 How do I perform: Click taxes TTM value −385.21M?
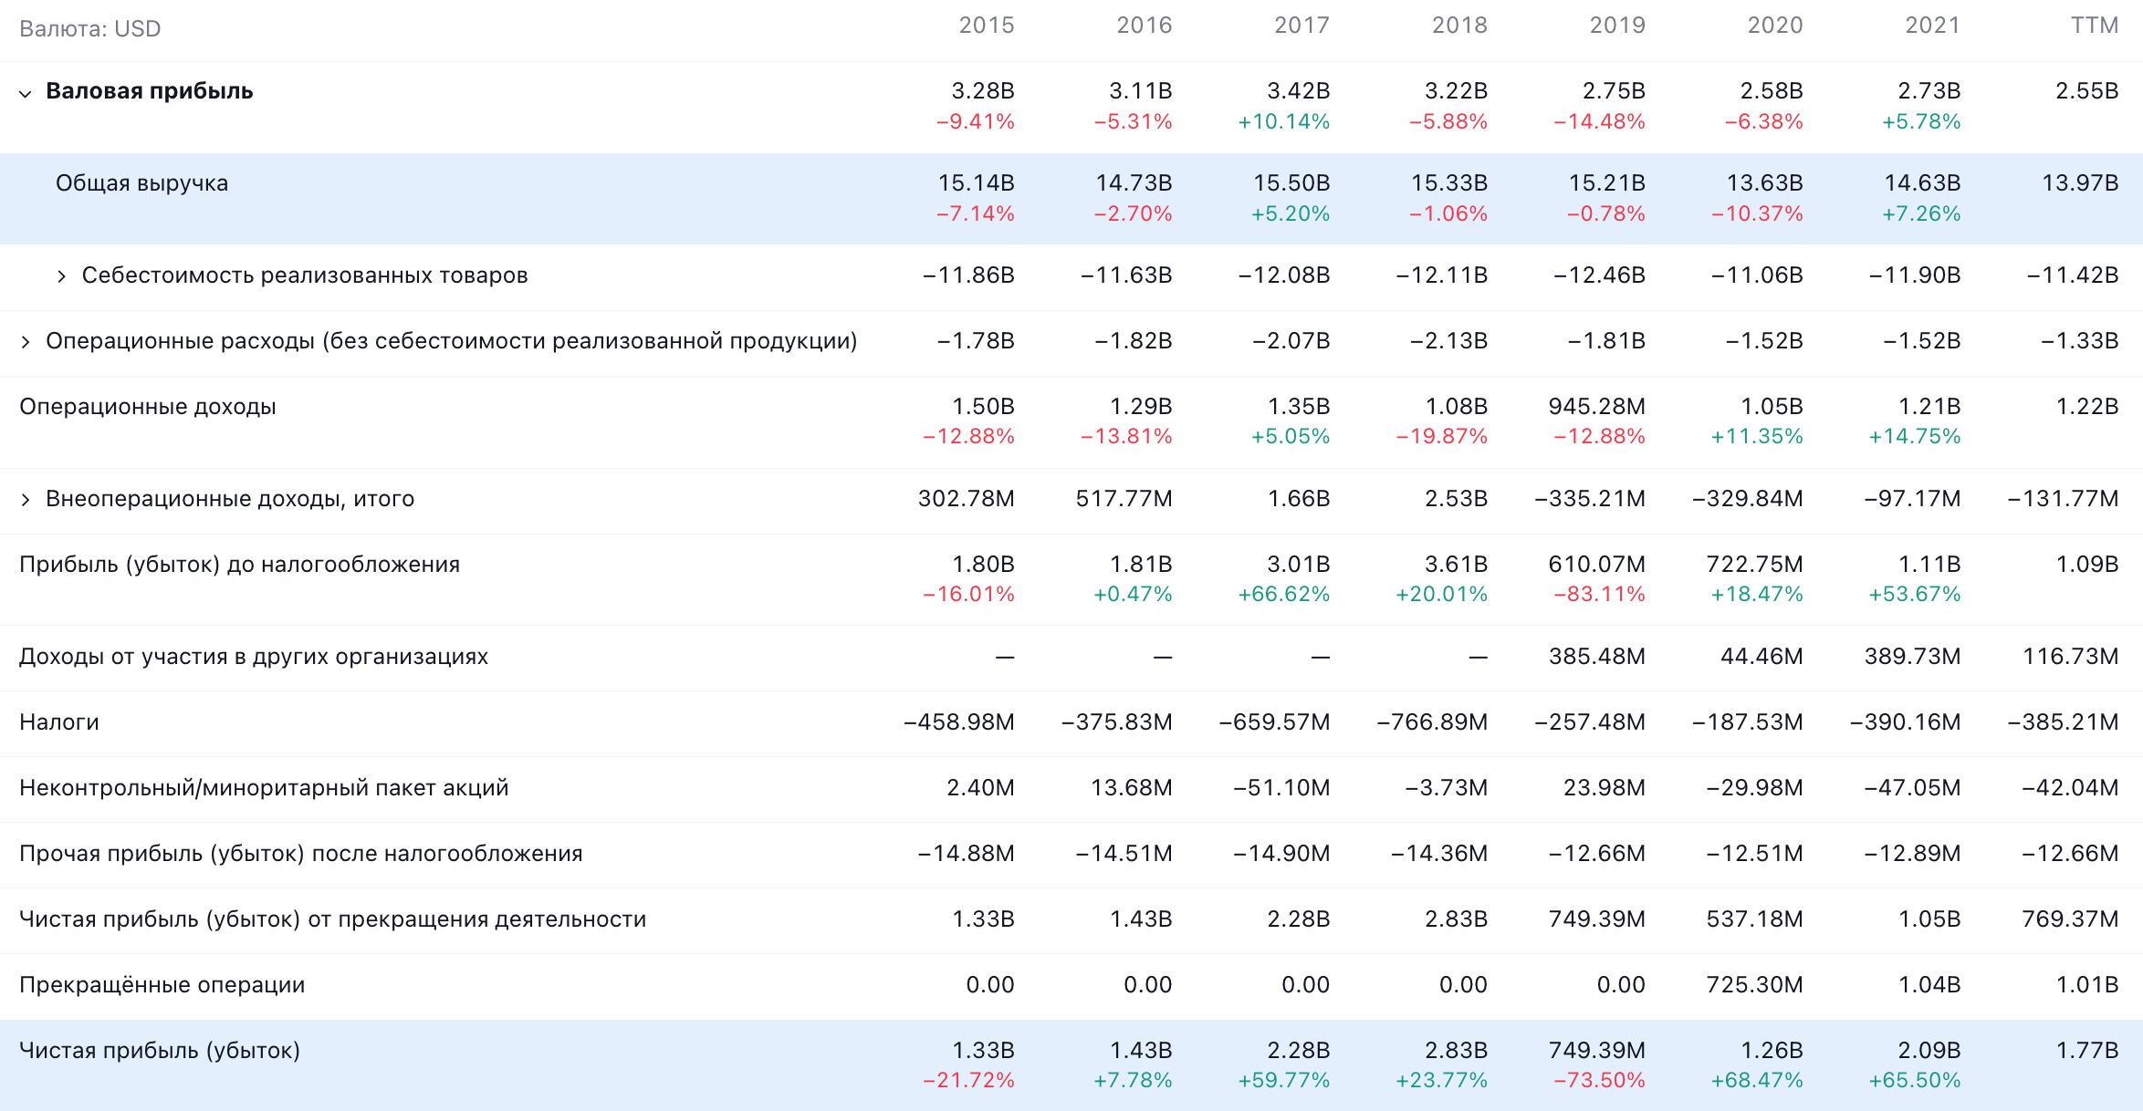tap(2063, 722)
